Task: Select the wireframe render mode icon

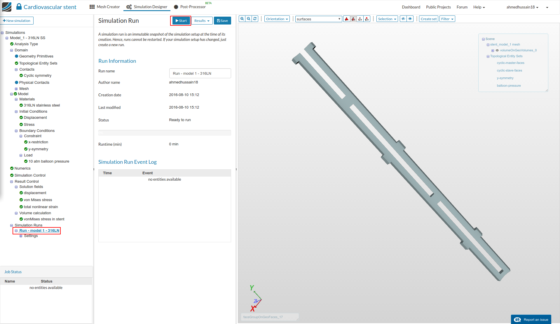Action: (360, 19)
